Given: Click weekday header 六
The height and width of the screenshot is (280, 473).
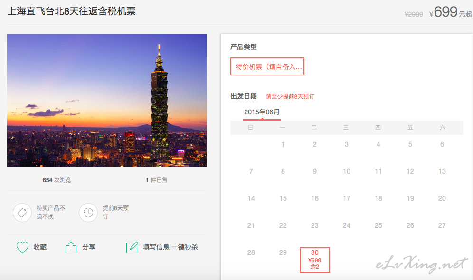Looking at the screenshot, I should [442, 128].
